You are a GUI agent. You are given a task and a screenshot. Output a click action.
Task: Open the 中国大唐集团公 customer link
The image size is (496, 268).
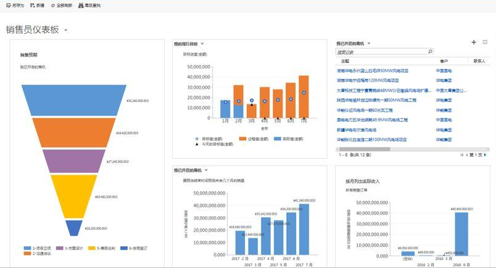click(x=451, y=91)
